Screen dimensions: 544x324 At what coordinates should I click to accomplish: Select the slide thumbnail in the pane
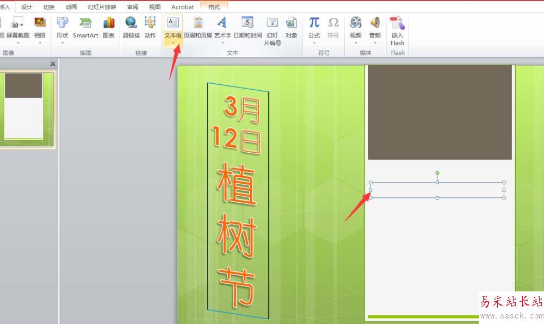(27, 109)
